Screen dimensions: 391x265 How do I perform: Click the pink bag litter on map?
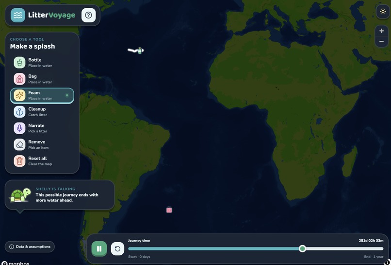(169, 210)
